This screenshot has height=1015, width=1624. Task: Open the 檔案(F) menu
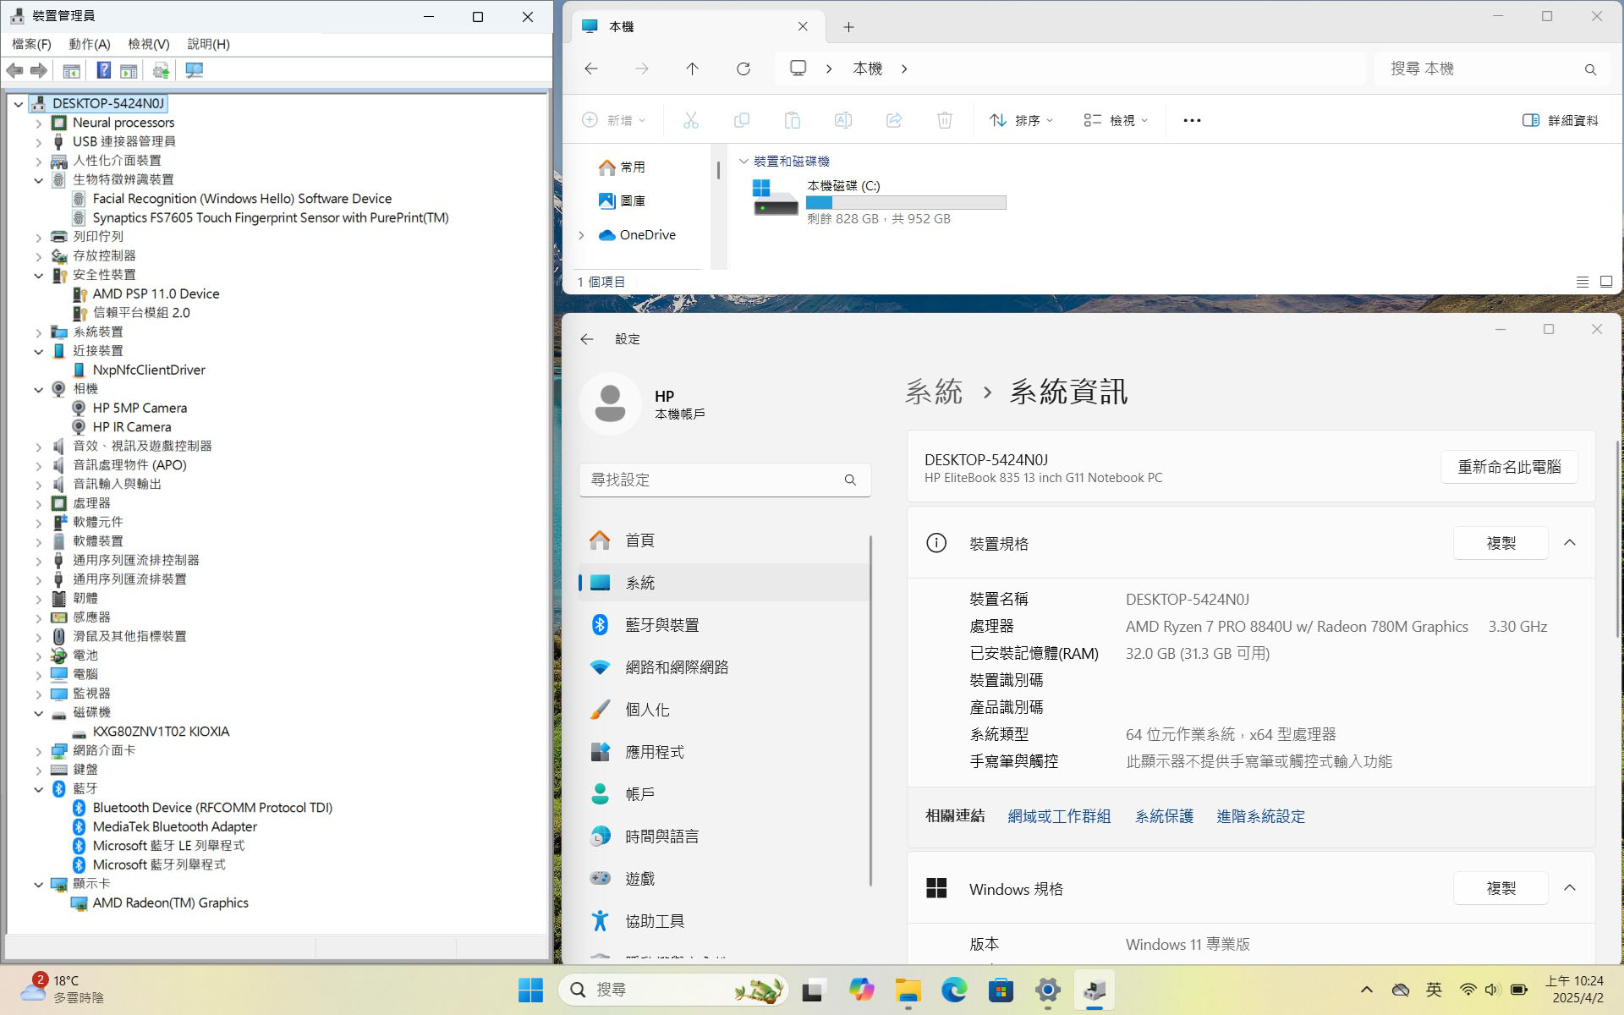pyautogui.click(x=31, y=44)
